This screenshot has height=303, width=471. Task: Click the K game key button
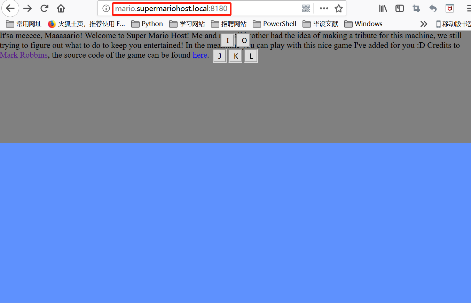coord(236,56)
